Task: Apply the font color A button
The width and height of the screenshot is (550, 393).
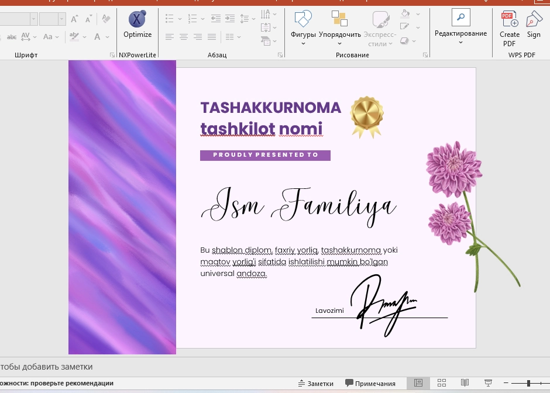Action: [x=97, y=36]
